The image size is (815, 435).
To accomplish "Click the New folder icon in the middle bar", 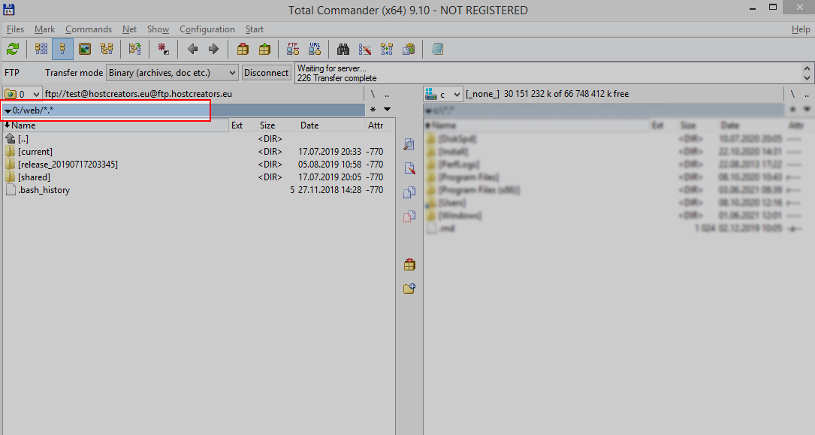I will pos(409,288).
